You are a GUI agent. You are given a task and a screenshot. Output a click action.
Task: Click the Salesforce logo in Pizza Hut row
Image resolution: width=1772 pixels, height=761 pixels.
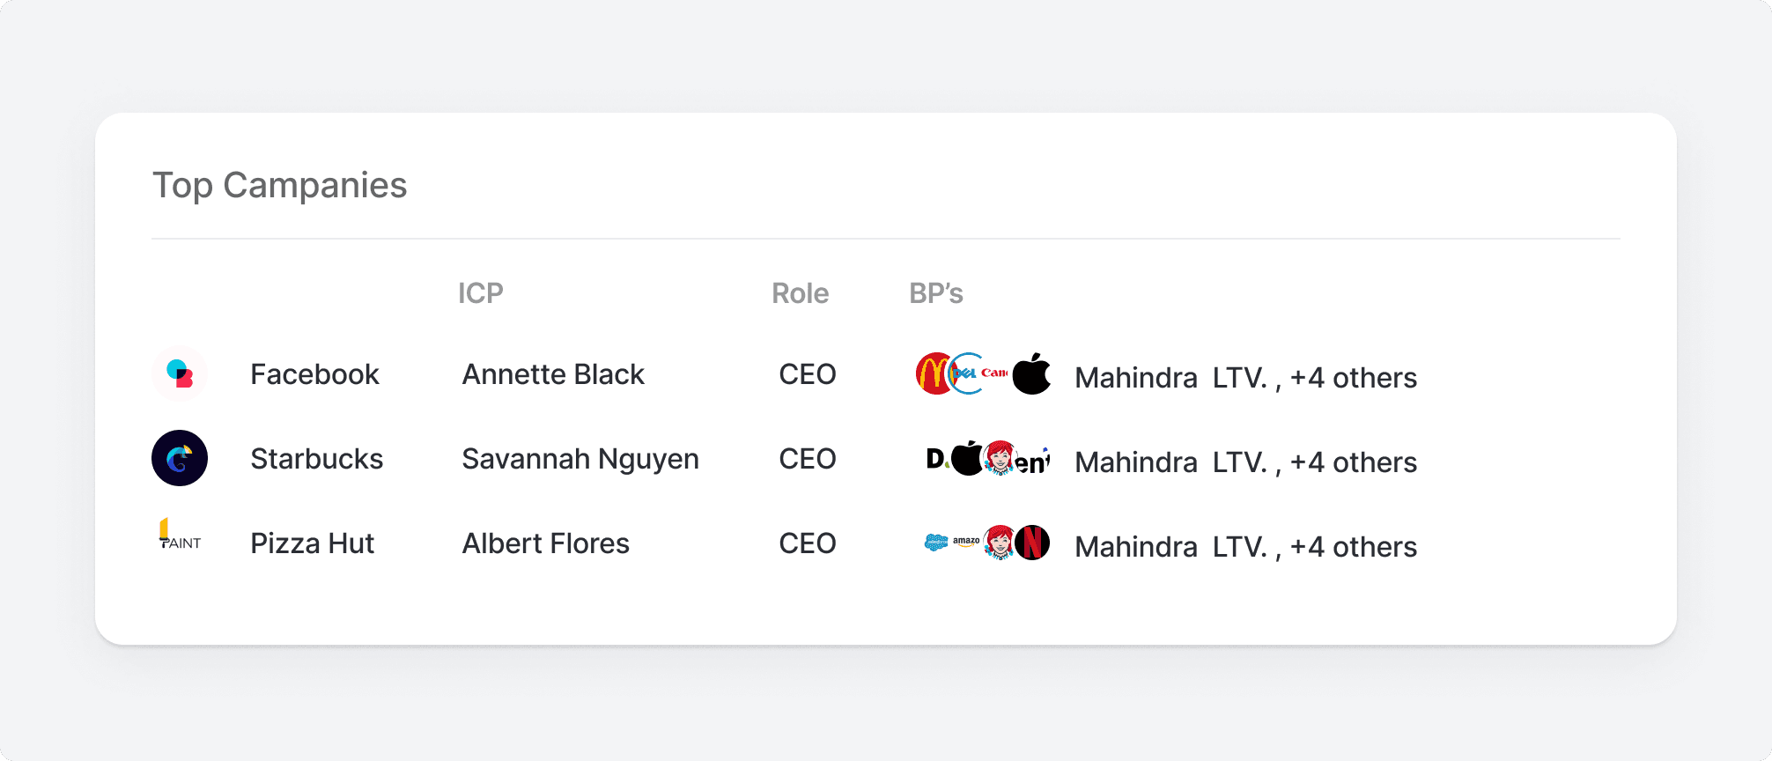pos(936,543)
